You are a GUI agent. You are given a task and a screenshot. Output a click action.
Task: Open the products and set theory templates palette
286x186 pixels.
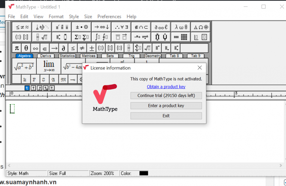click(x=161, y=37)
